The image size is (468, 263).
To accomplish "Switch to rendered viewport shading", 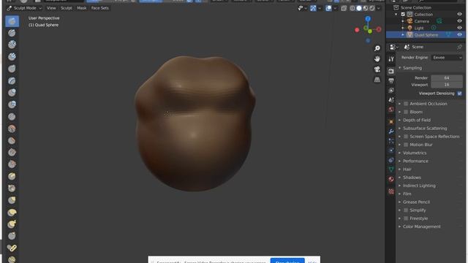I will click(372, 8).
